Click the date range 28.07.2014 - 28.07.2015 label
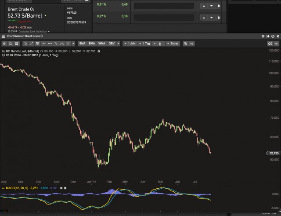281x216 pixels. (x=32, y=55)
